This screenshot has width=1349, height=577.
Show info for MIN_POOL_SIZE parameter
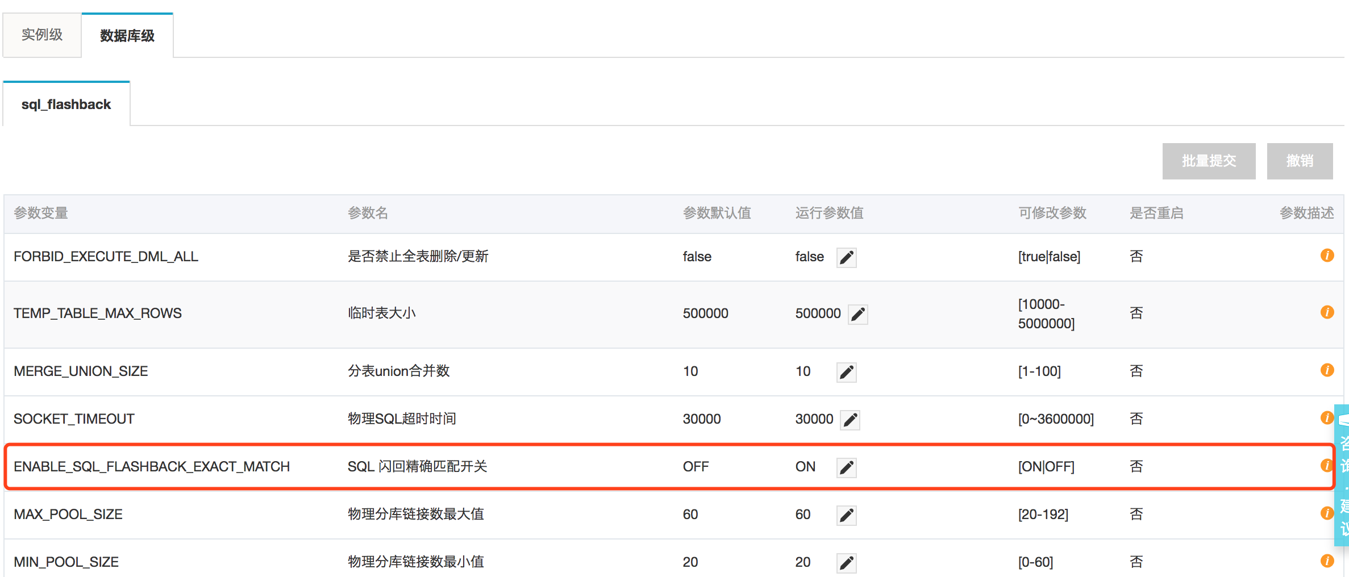[x=1327, y=561]
